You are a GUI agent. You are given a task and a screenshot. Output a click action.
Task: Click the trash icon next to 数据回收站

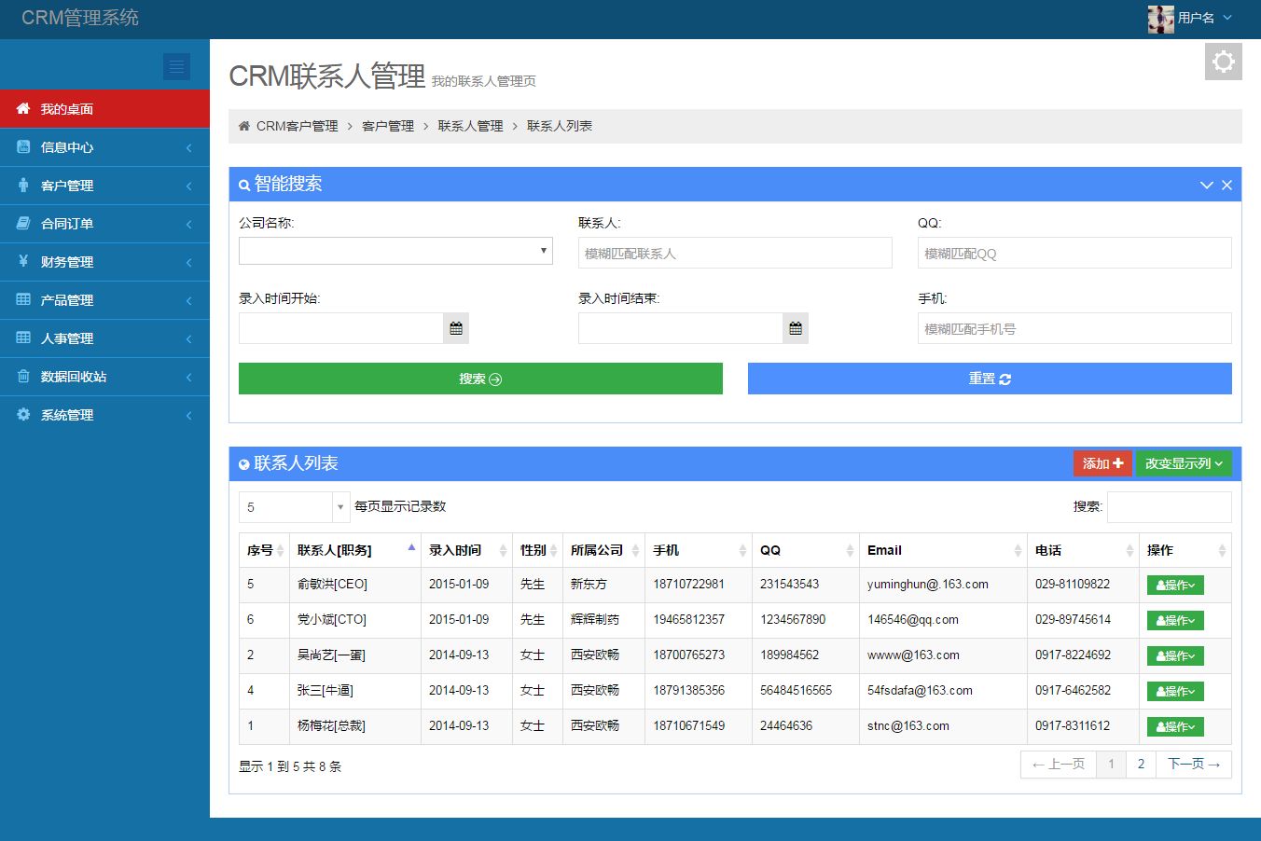tap(23, 376)
